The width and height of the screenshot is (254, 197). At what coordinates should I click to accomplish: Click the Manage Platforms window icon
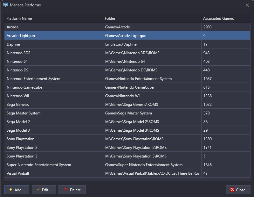pos(6,5)
